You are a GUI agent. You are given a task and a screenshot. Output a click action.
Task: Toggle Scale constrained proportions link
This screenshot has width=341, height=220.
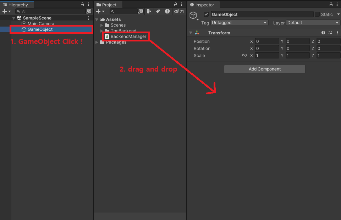tap(244, 55)
